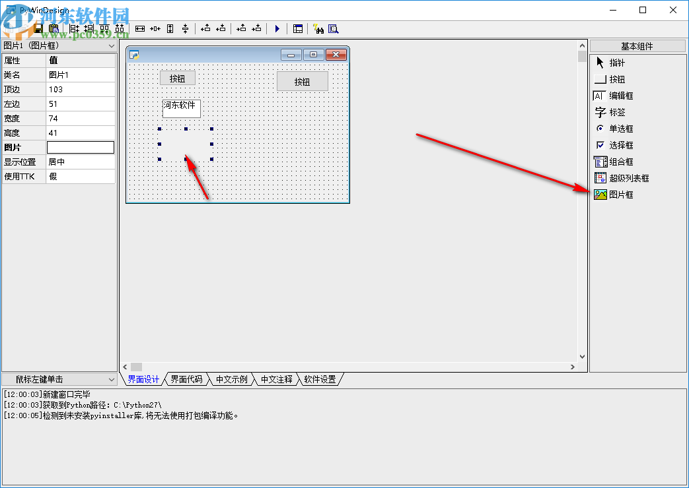Screen dimensions: 689x488
Task: Click the paste clipboard toolbar icon
Action: tap(54, 28)
